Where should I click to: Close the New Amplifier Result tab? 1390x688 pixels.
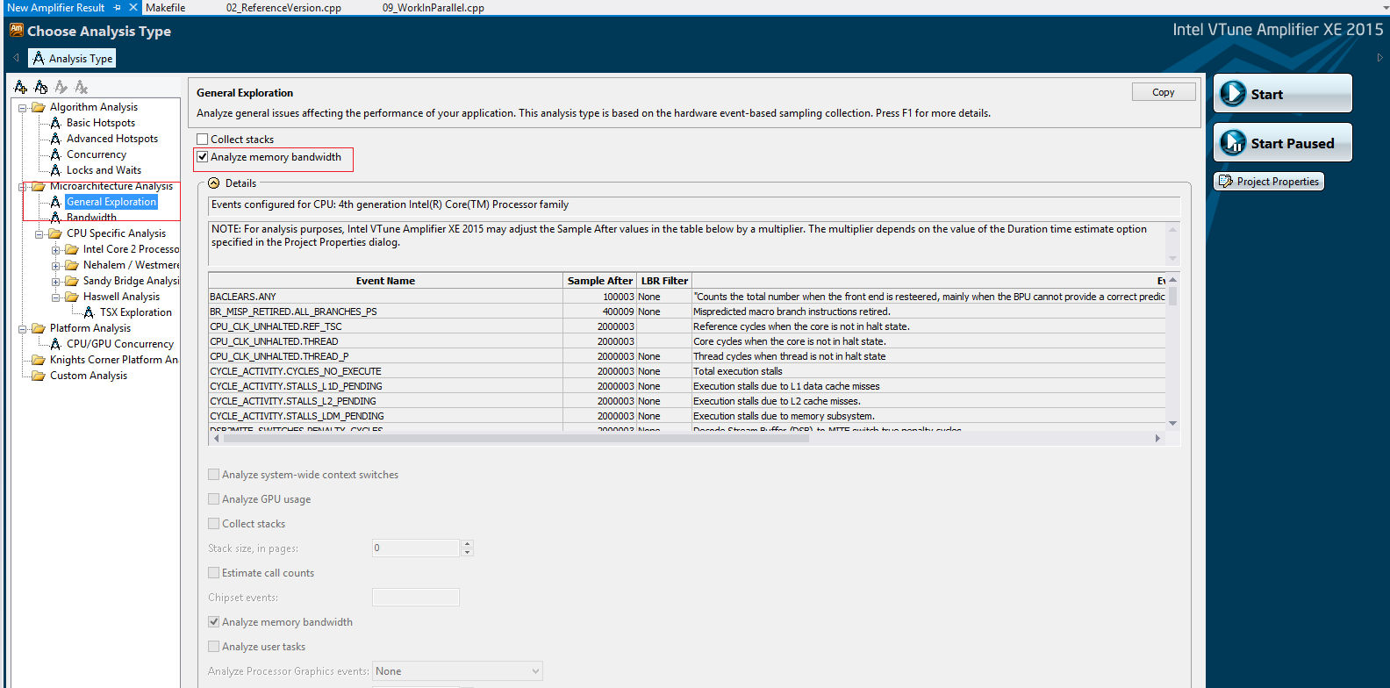[133, 7]
